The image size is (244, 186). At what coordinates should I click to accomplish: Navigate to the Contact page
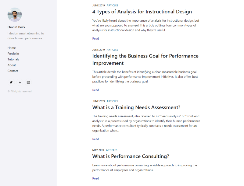[x=13, y=71]
